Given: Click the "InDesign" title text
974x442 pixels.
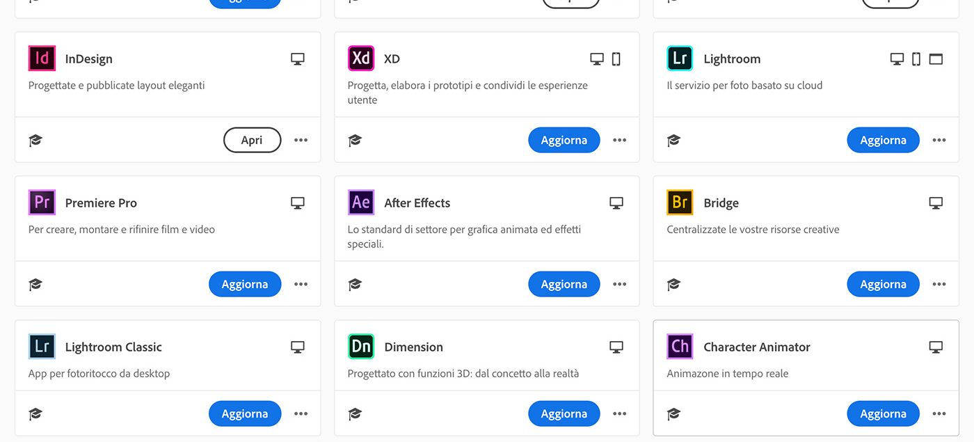Looking at the screenshot, I should point(88,59).
